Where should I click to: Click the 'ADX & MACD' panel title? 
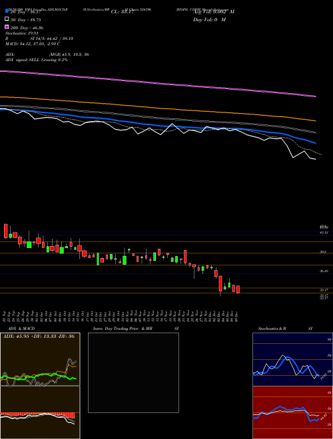pos(21,329)
